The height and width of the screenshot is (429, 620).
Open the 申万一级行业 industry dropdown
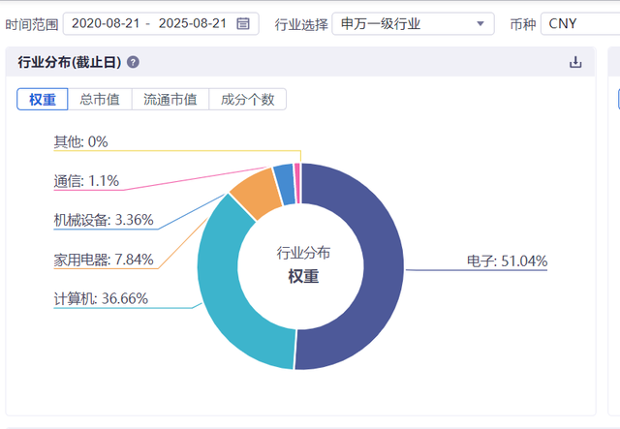[x=413, y=23]
